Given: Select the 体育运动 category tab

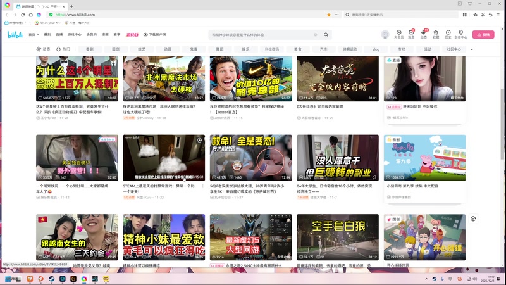Looking at the screenshot, I should coord(350,49).
